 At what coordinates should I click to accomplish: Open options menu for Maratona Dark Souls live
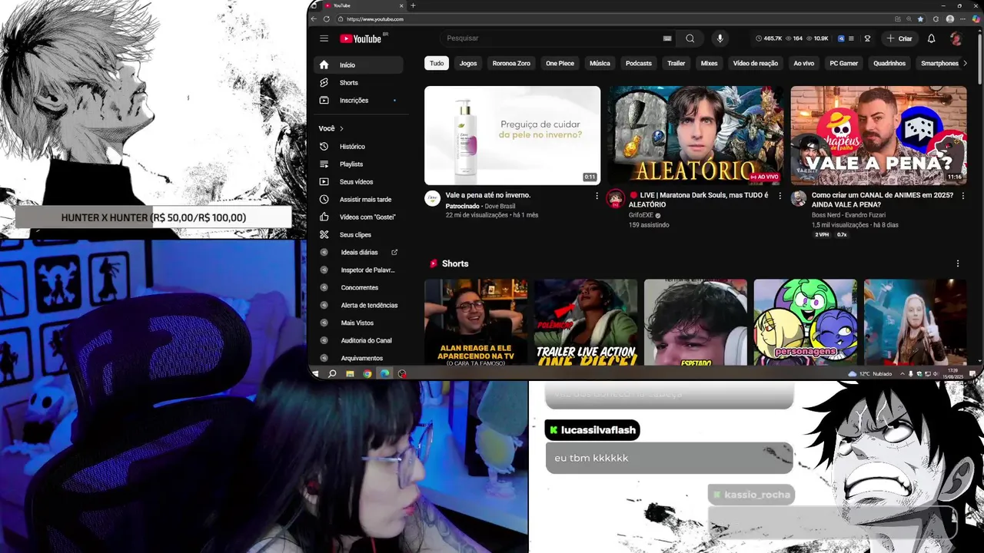[x=780, y=196]
